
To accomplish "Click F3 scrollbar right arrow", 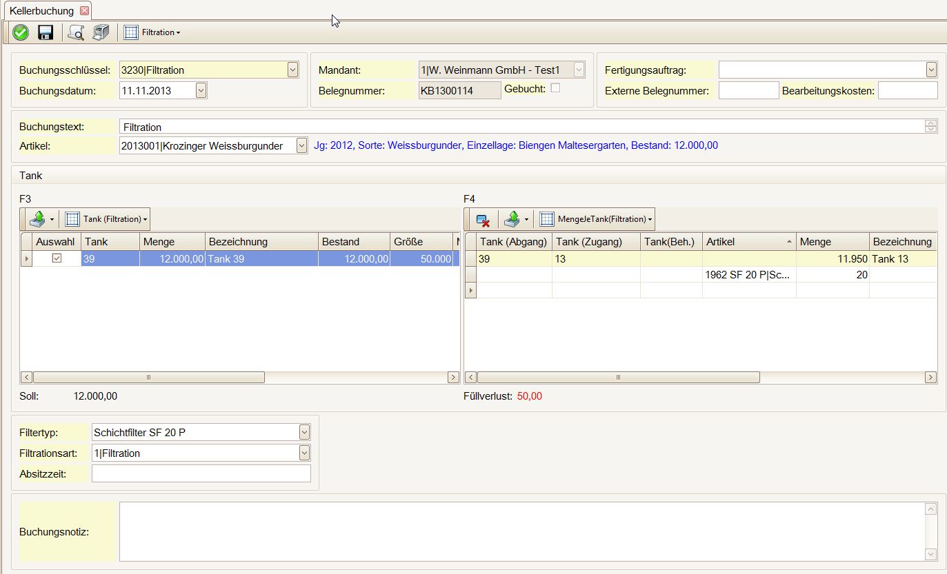I will 453,377.
